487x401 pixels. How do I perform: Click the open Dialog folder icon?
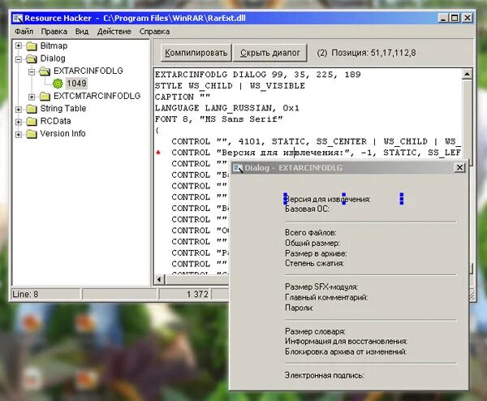[32, 58]
